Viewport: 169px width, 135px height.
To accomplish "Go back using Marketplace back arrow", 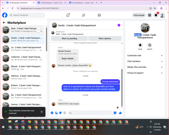I will click(4, 23).
